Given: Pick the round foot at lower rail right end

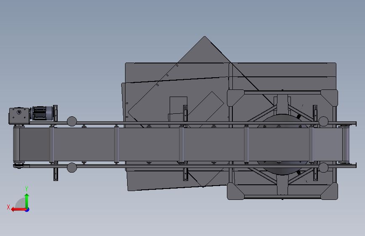Looking at the screenshot, I should click(x=323, y=168).
